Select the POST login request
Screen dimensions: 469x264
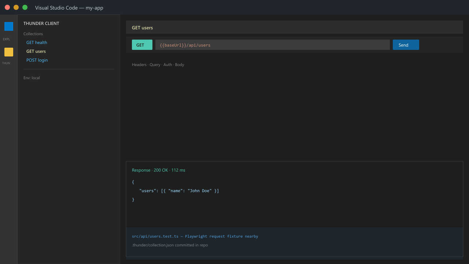37,60
